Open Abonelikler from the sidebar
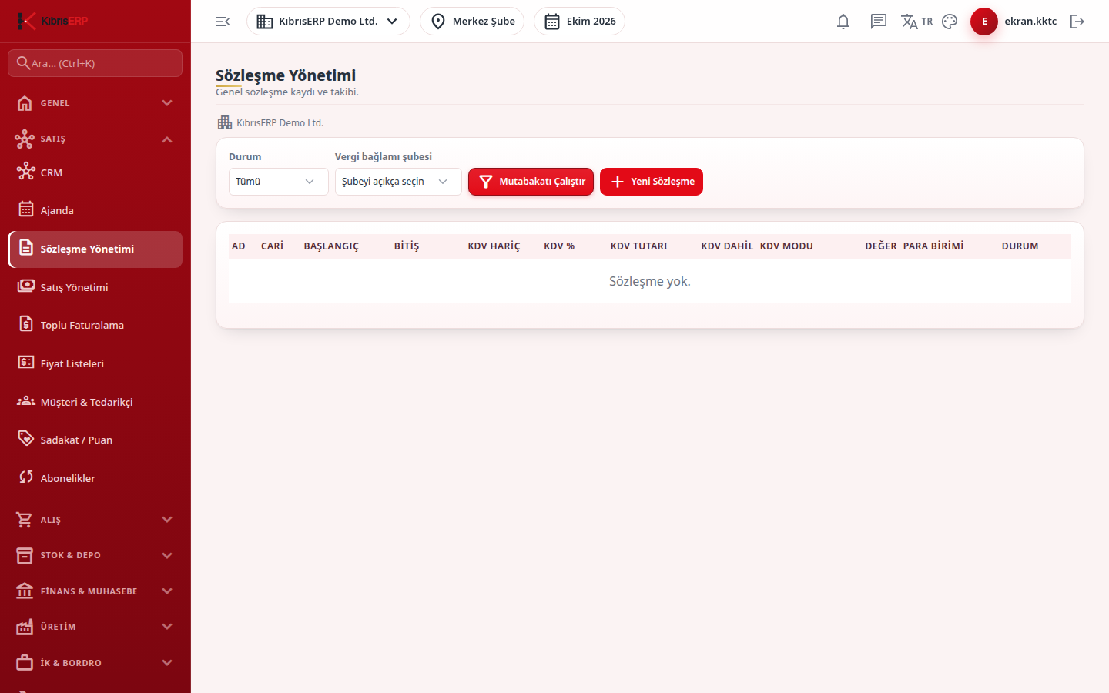 [95, 478]
